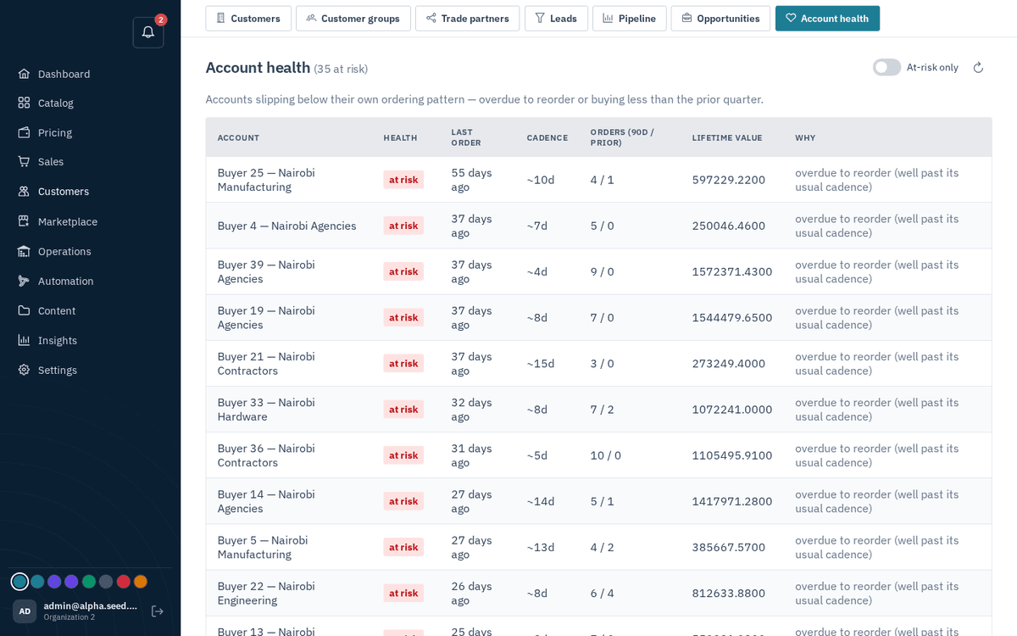Click the (35 at risk) count text
1017x636 pixels.
(x=341, y=69)
